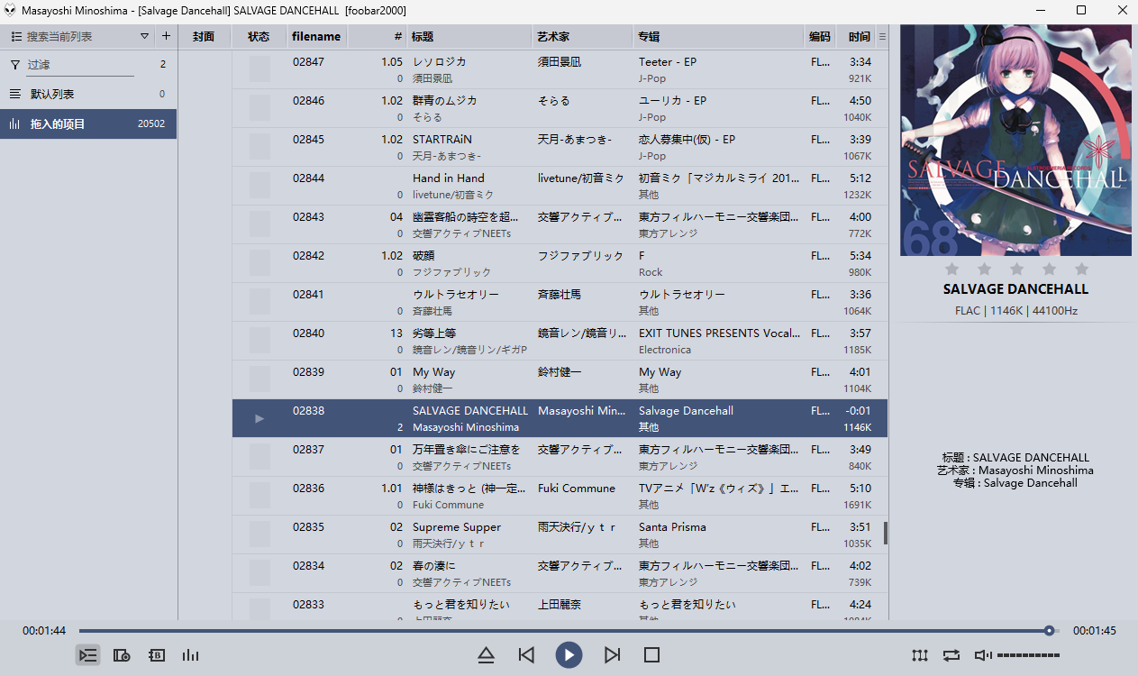The height and width of the screenshot is (676, 1138).
Task: Stop playback with the square icon
Action: (x=652, y=655)
